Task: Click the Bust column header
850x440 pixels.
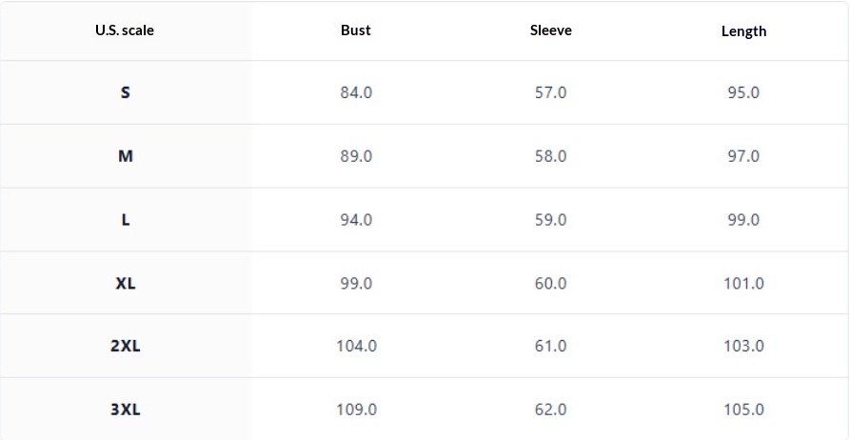Action: click(x=355, y=30)
